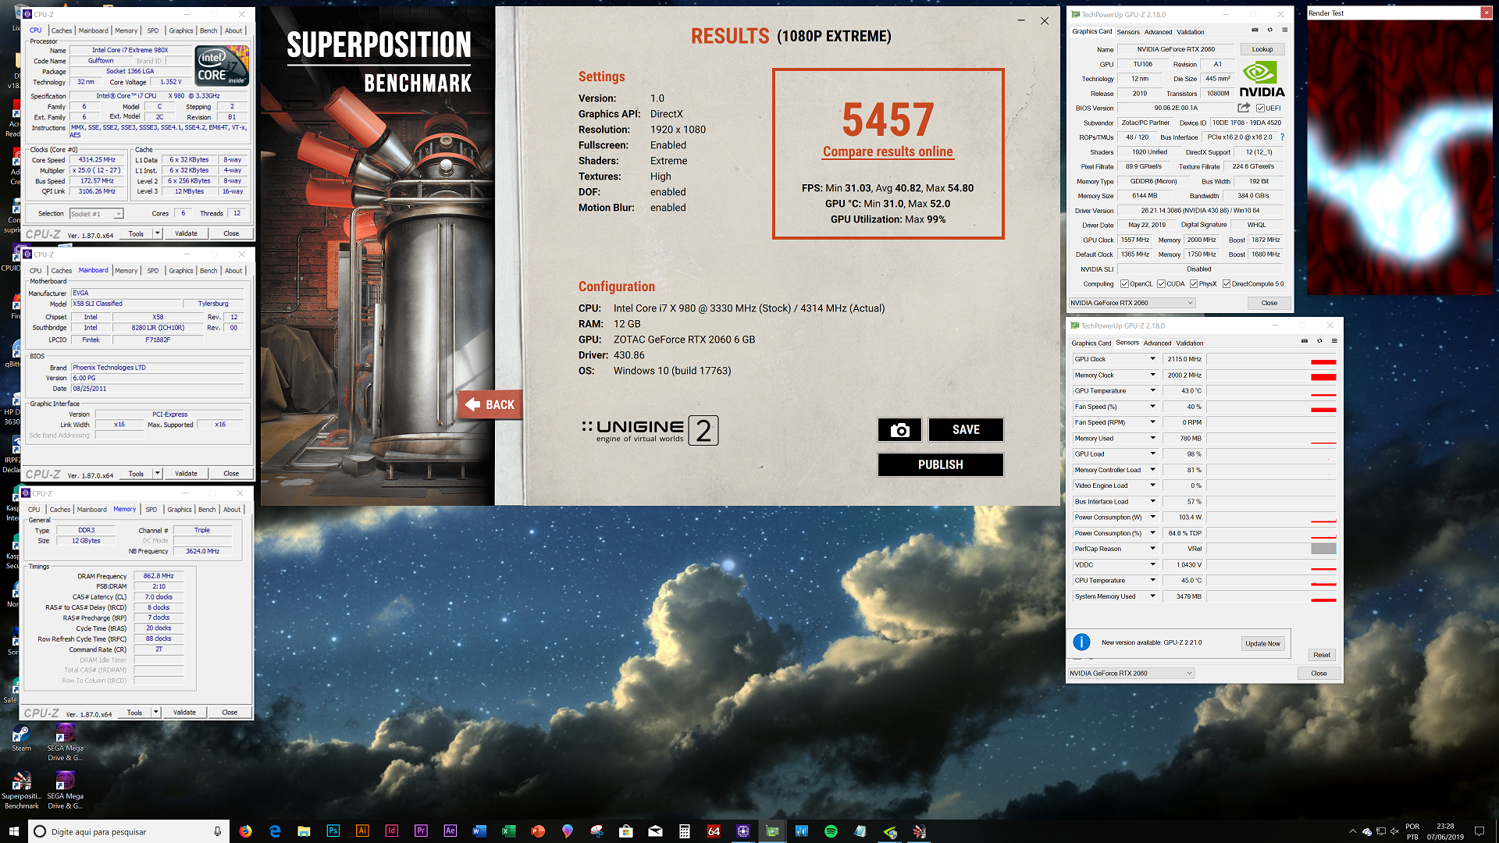
Task: Click Validate in top CPU-Z window
Action: [186, 233]
